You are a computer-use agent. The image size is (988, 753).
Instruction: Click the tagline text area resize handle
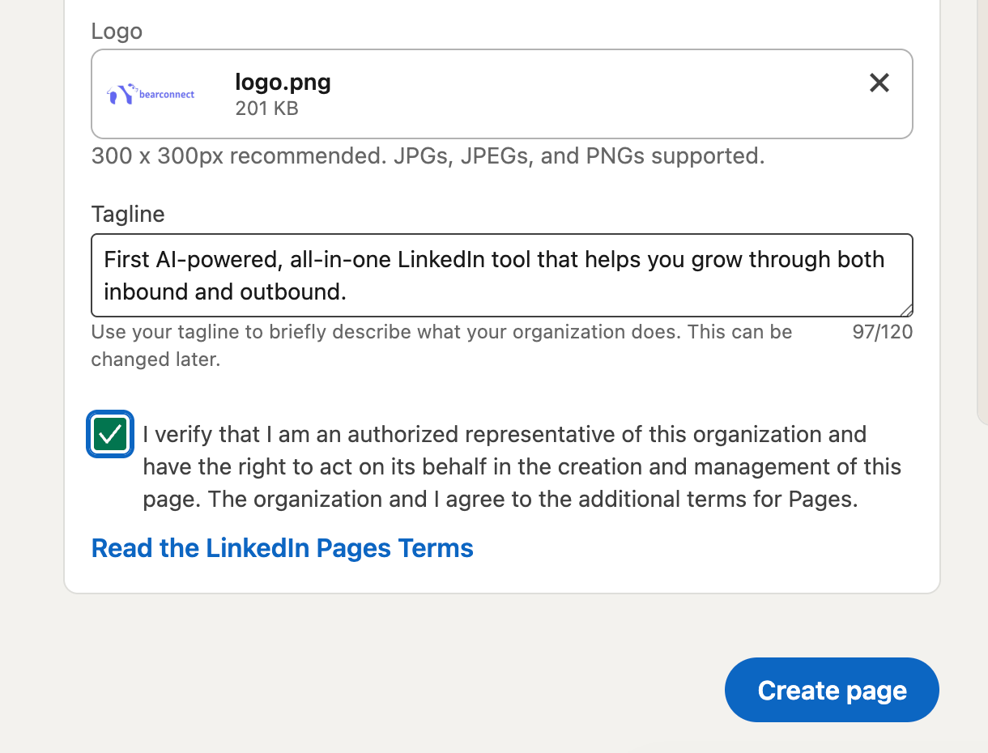click(906, 310)
